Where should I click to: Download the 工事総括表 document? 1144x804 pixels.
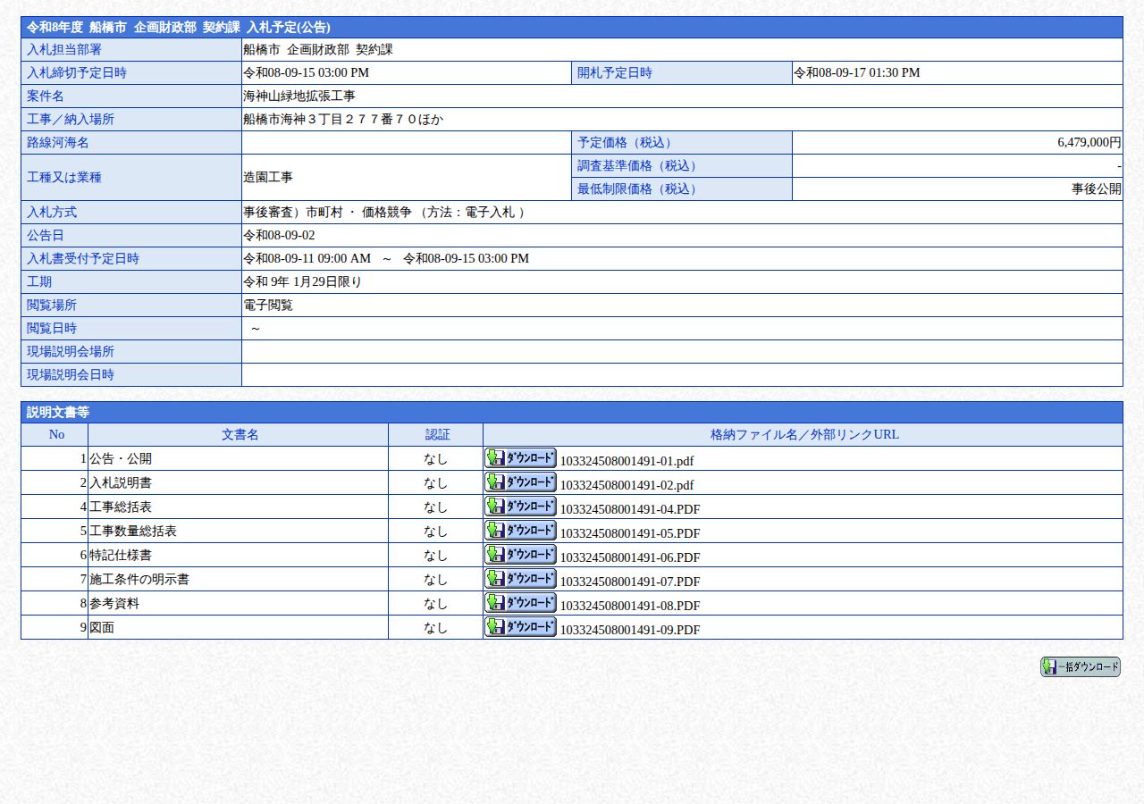(x=520, y=507)
